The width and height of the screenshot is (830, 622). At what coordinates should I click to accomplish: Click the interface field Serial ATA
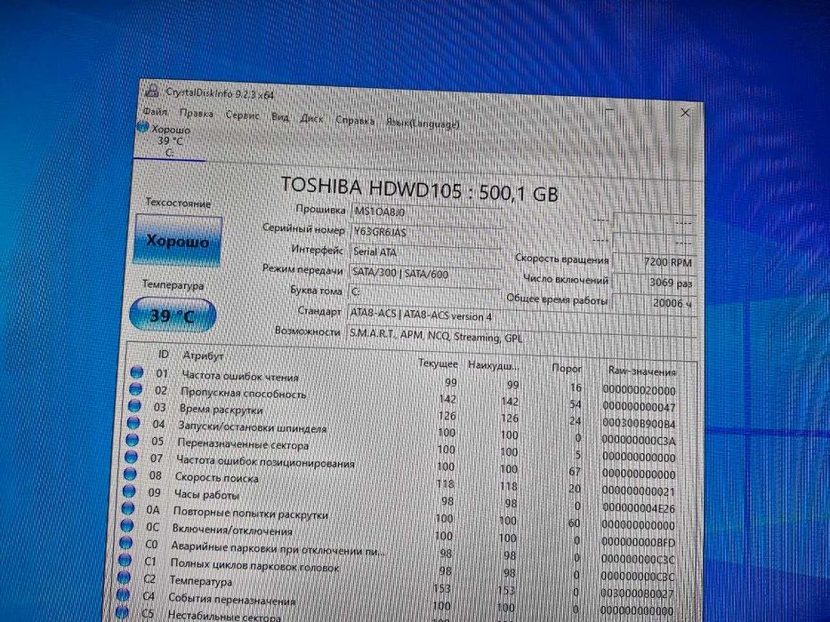pos(425,253)
